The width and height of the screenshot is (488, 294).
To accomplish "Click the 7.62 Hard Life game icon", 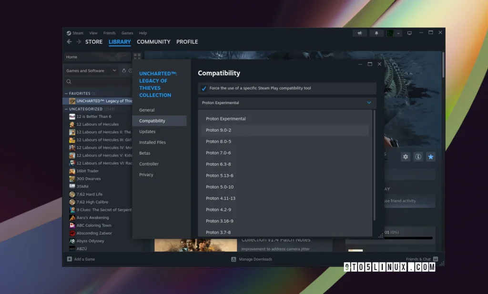I will pos(72,194).
